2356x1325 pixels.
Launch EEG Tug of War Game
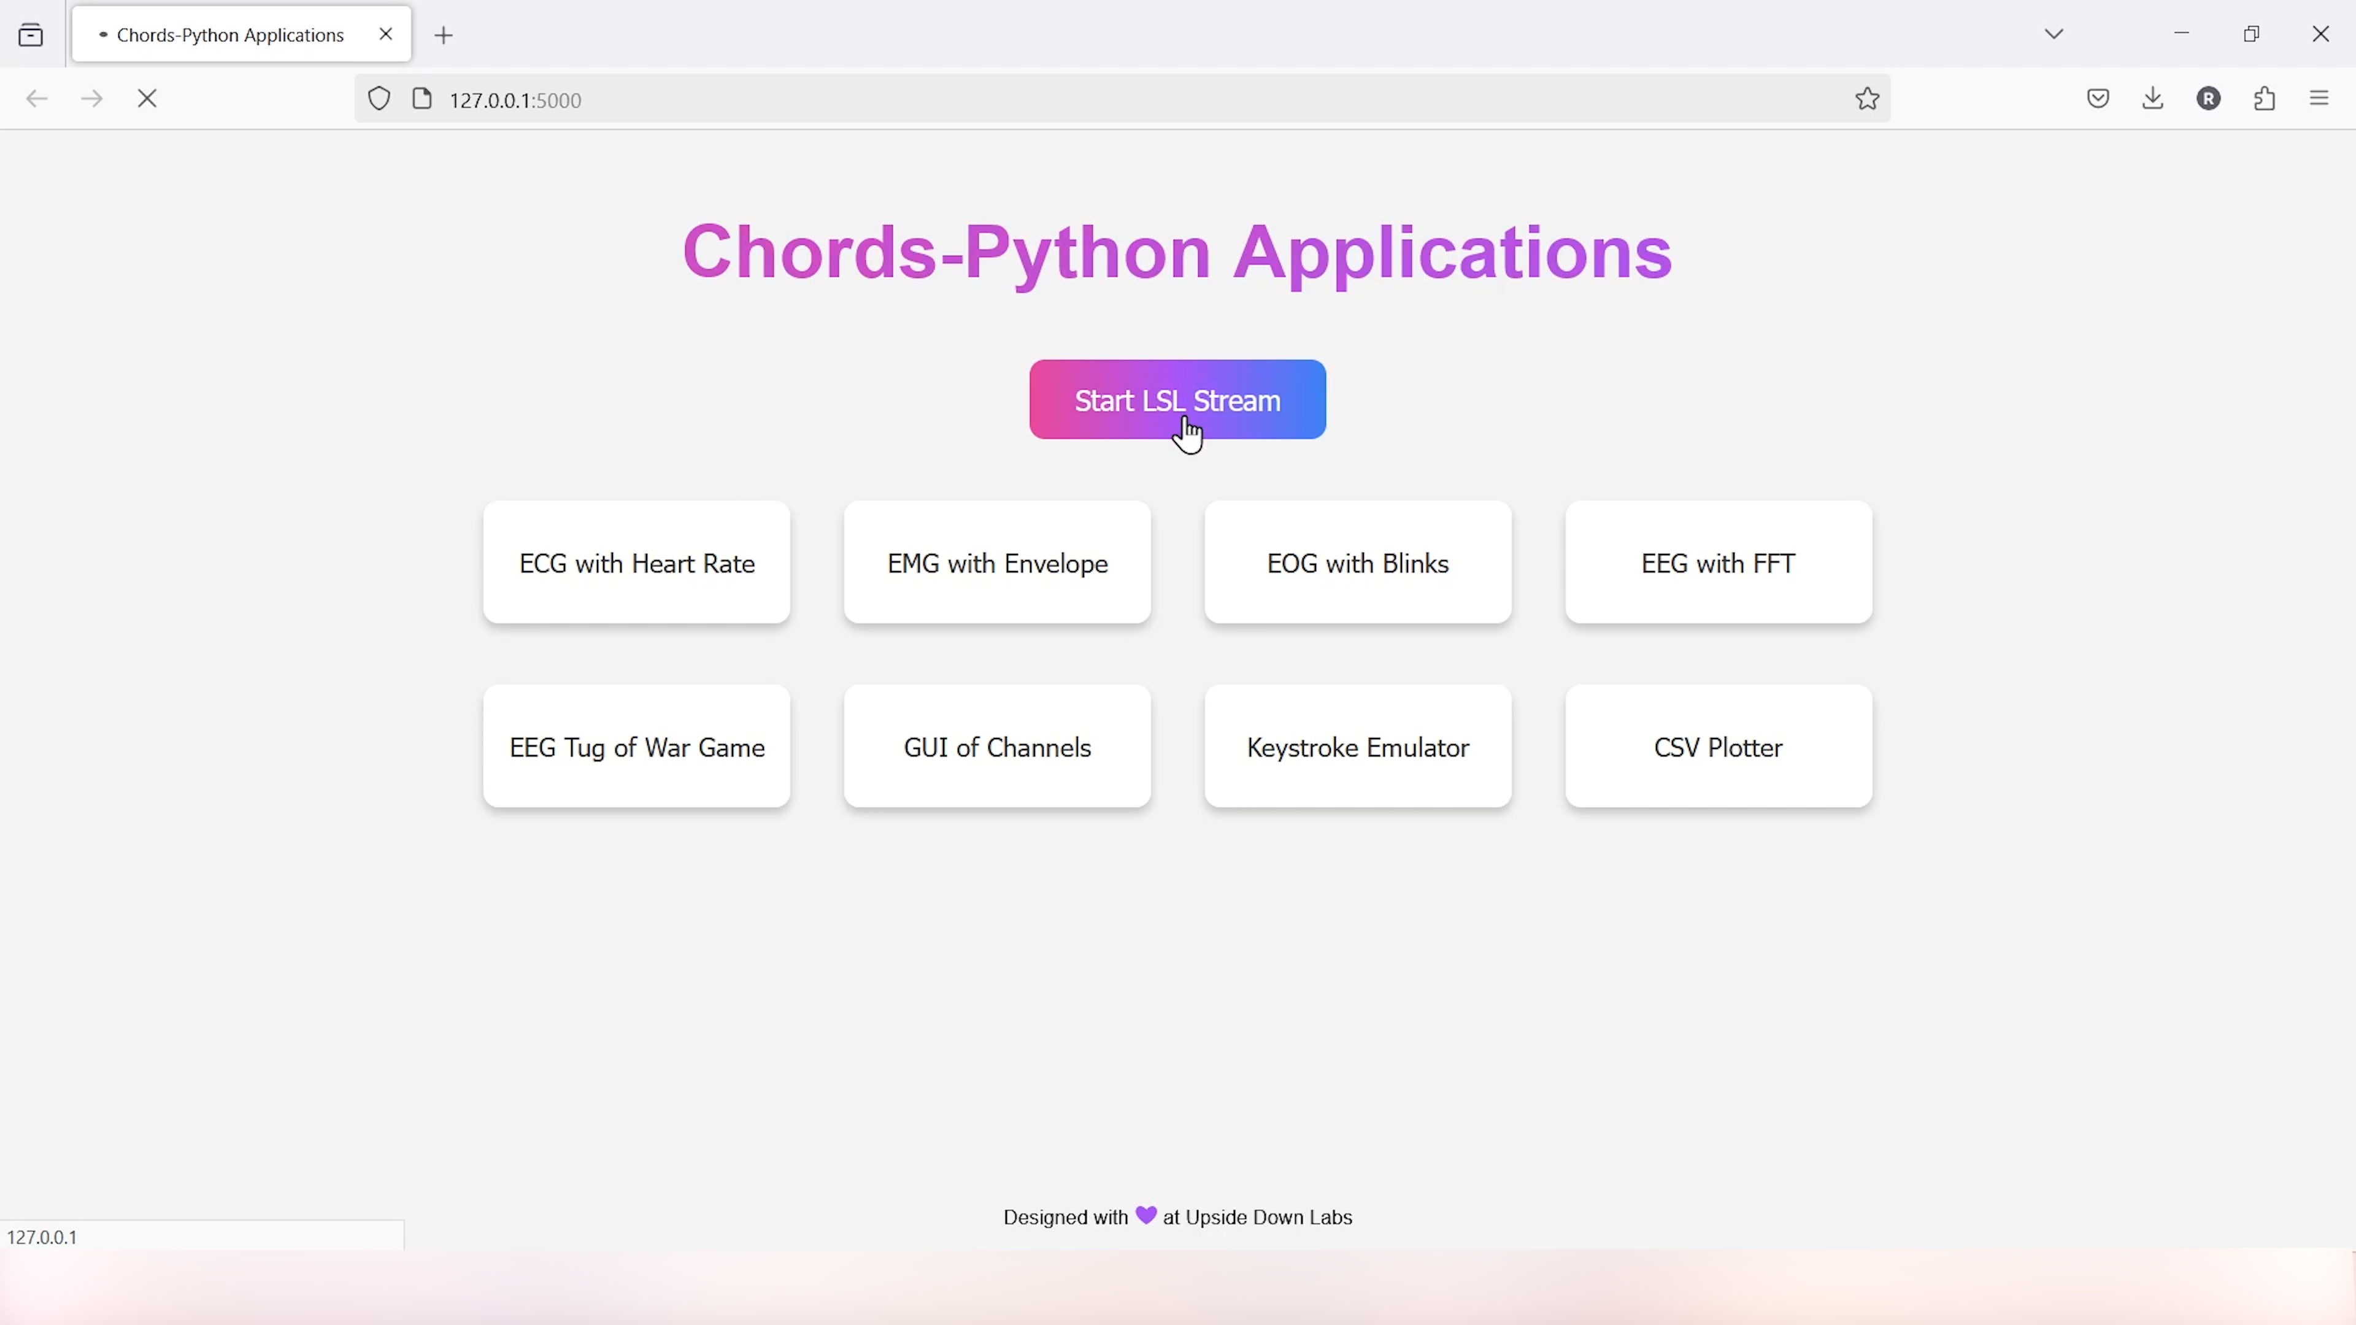[x=637, y=746]
